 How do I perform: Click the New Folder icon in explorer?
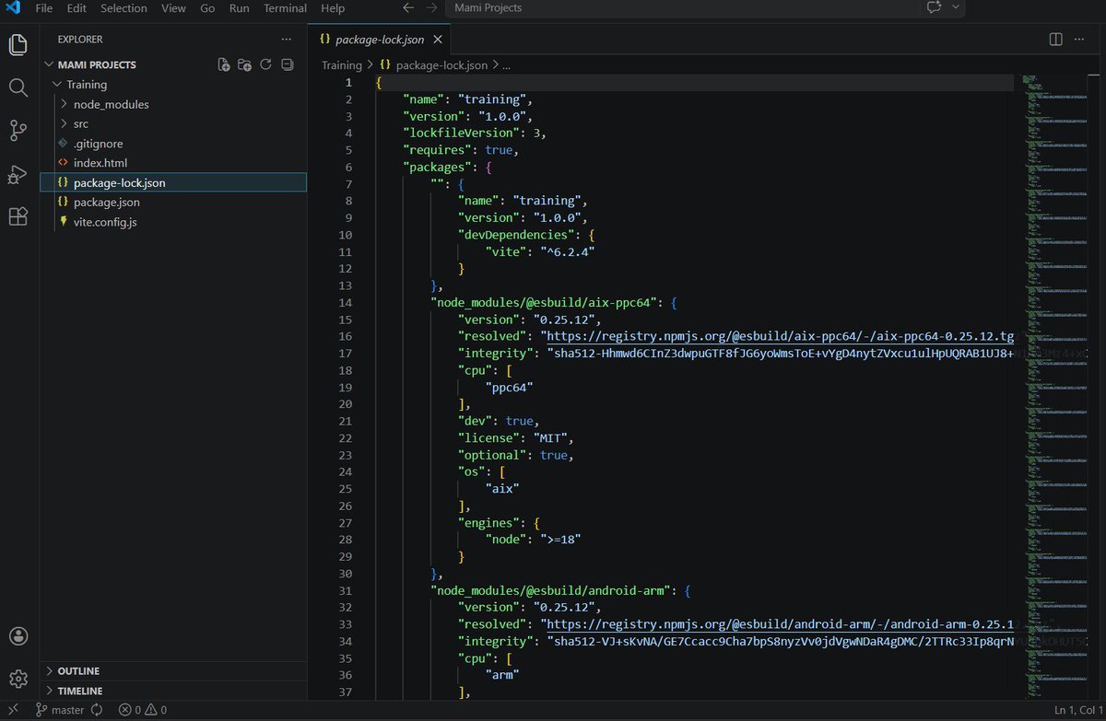point(244,64)
